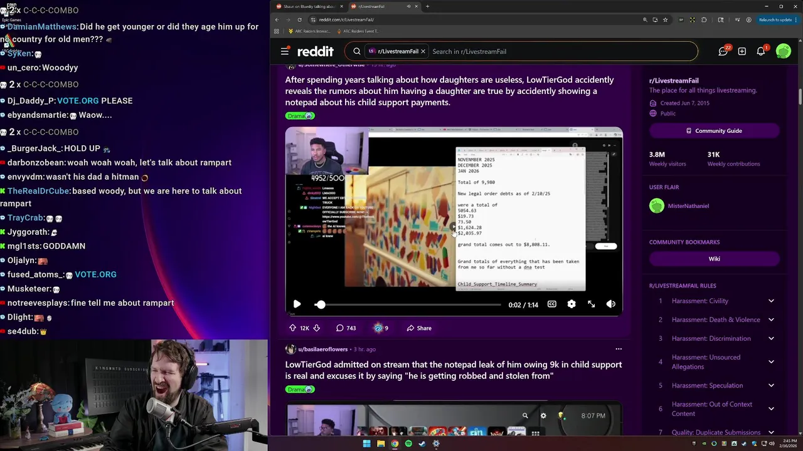
Task: Switch to Shaun on Bluesky tab
Action: 309,6
